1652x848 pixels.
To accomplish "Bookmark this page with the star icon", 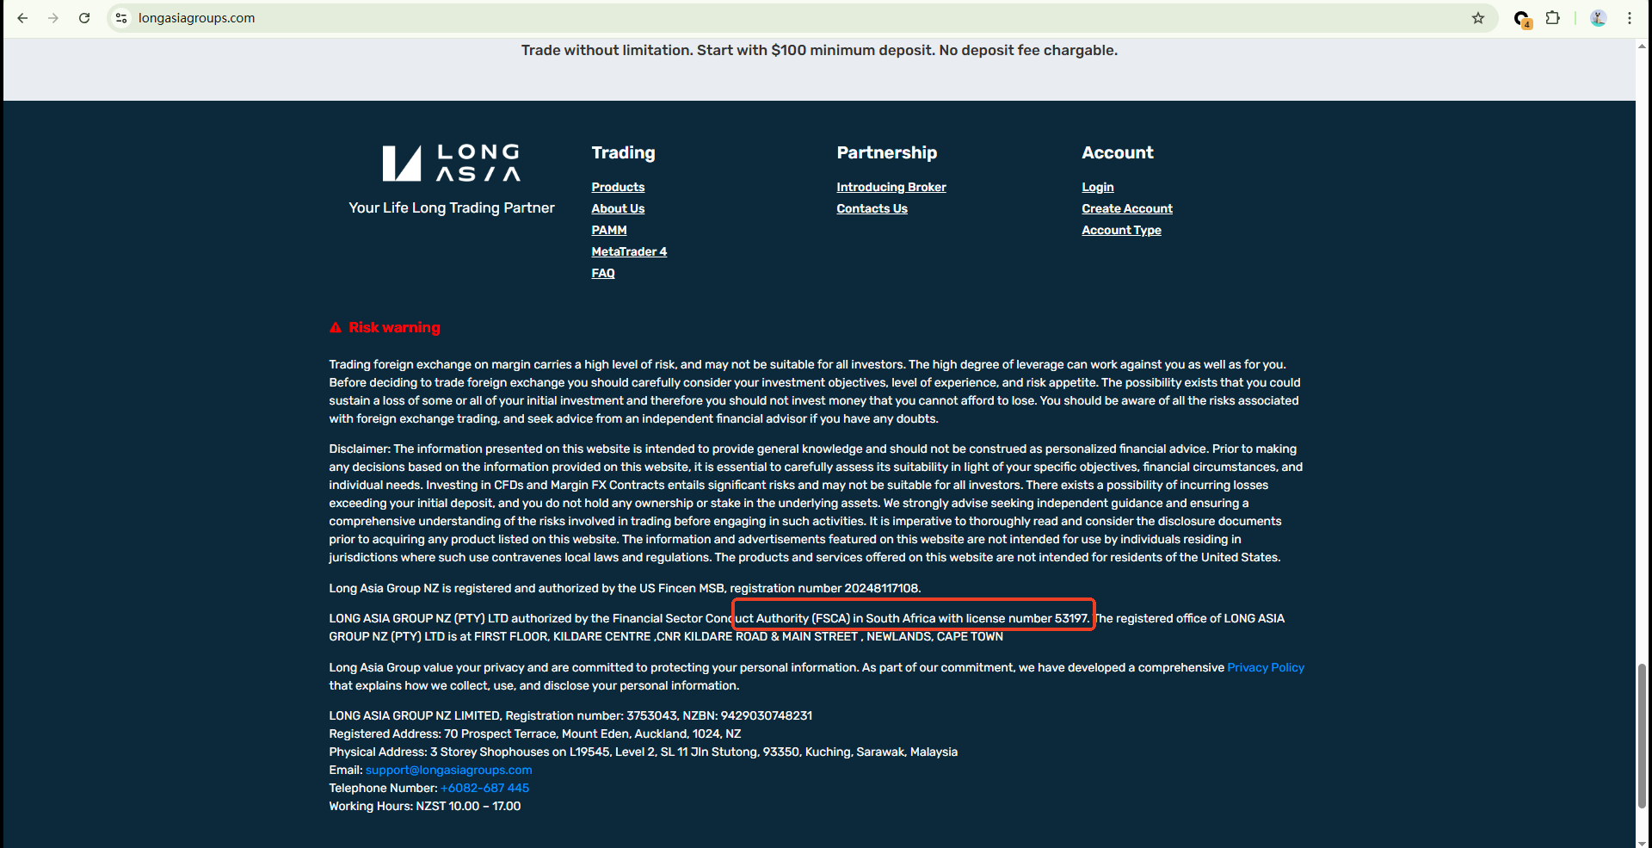I will (x=1478, y=18).
